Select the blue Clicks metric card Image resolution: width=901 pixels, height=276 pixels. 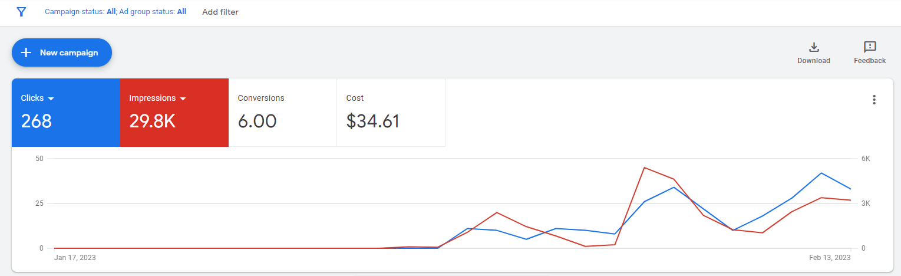(65, 112)
